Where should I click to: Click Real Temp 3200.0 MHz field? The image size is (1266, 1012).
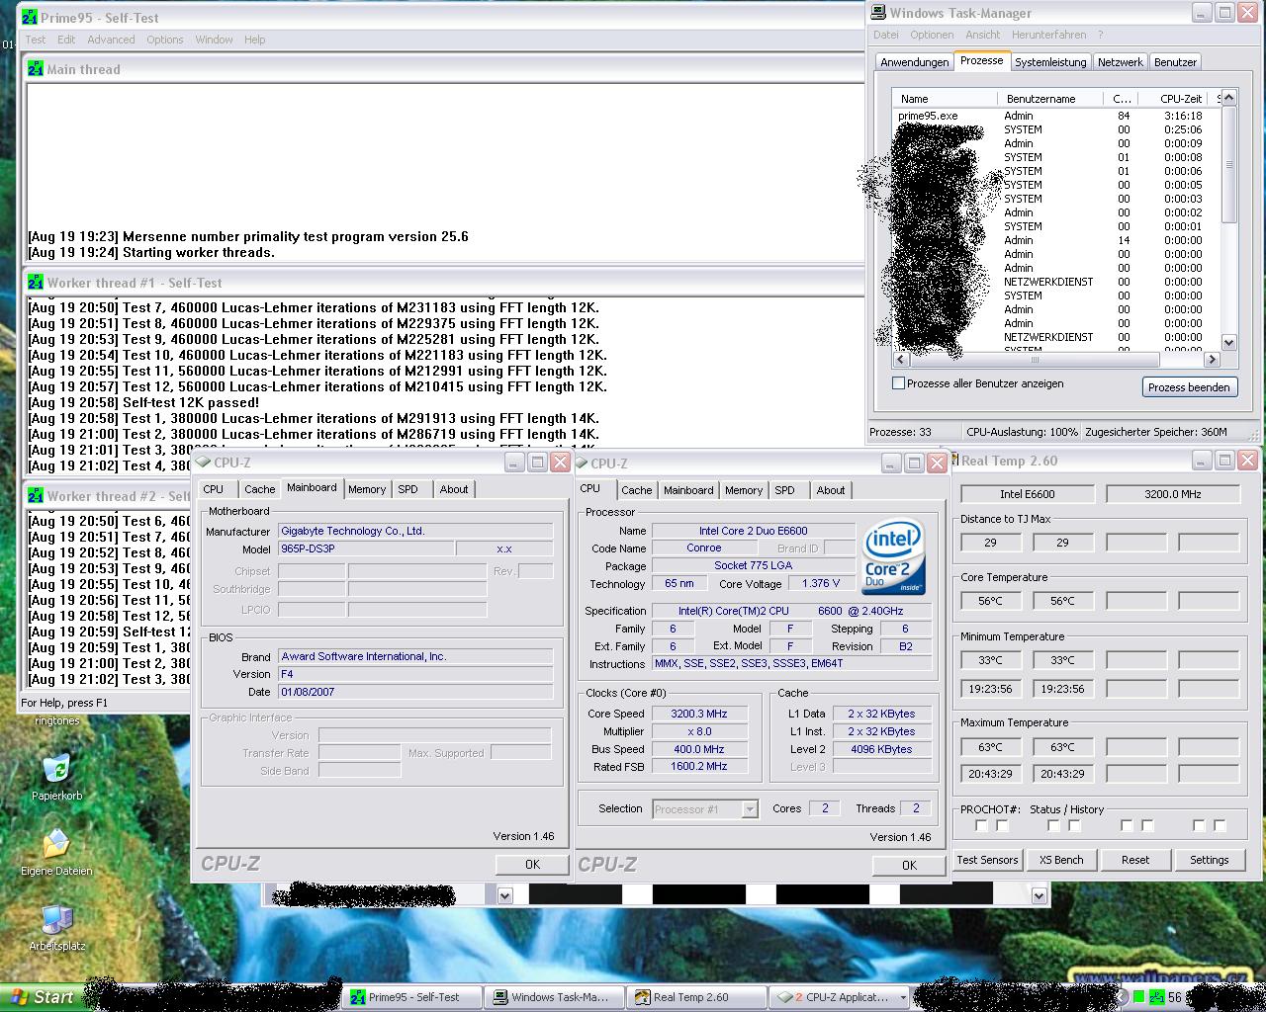pyautogui.click(x=1172, y=494)
